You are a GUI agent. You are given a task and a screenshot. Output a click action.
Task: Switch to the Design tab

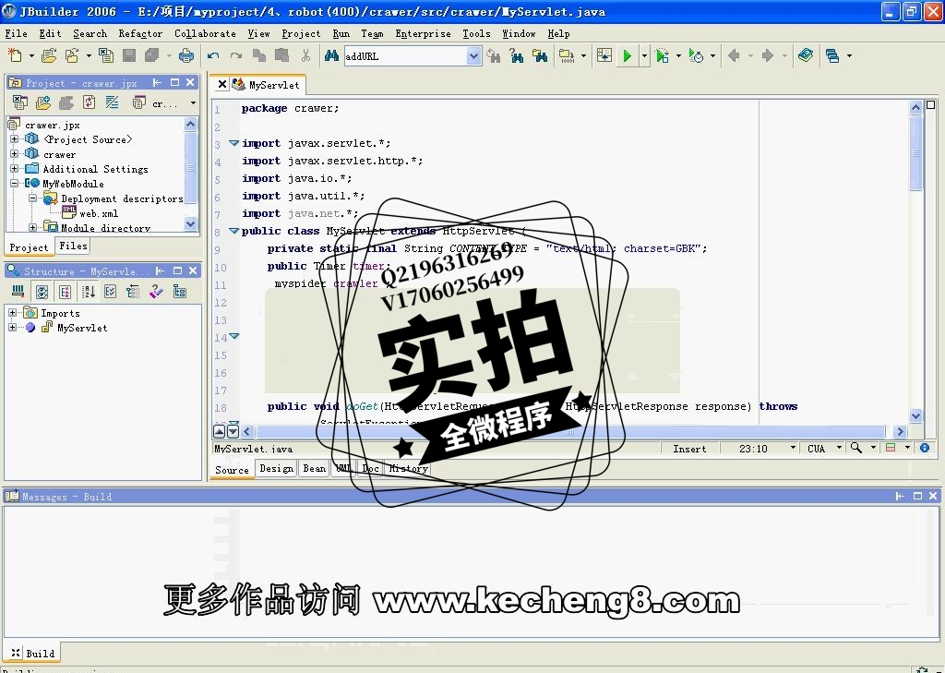tap(276, 469)
